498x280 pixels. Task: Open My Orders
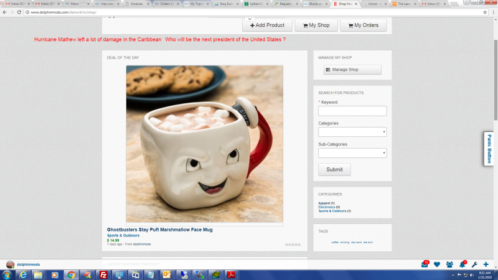364,25
